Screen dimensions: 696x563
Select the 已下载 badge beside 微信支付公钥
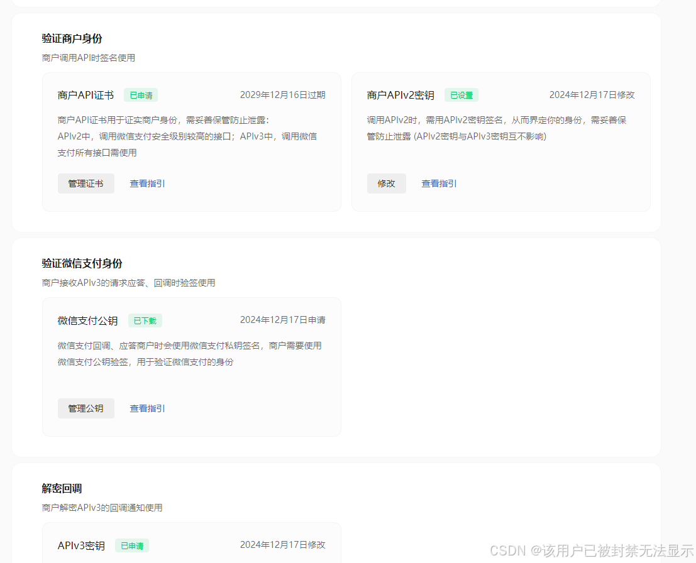[x=145, y=320]
